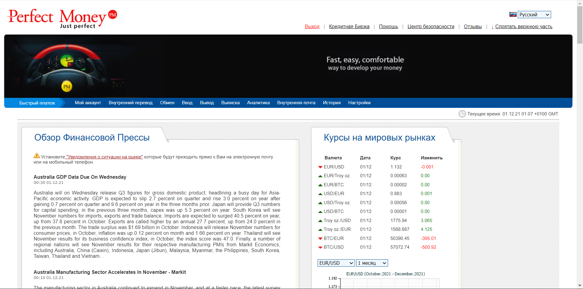Click the green up arrow for Troy oz./USD
Screen dimensions: 583x289
320,221
